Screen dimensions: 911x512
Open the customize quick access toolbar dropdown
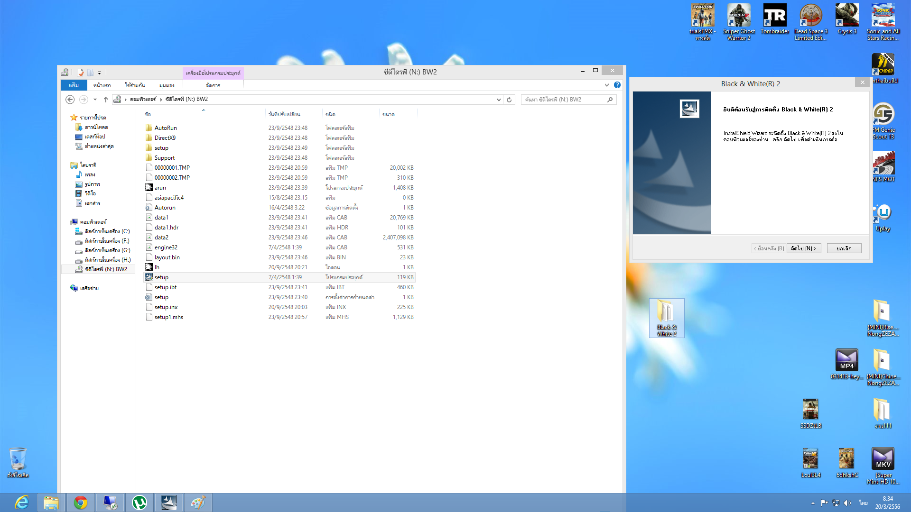[x=99, y=73]
